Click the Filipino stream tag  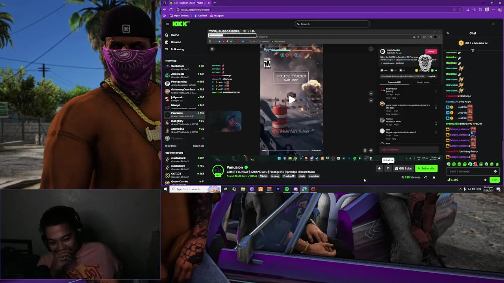coord(263,176)
